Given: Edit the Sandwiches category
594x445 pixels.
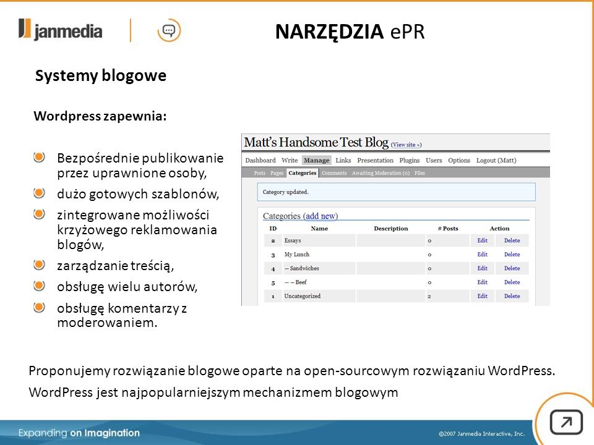Looking at the screenshot, I should click(482, 268).
